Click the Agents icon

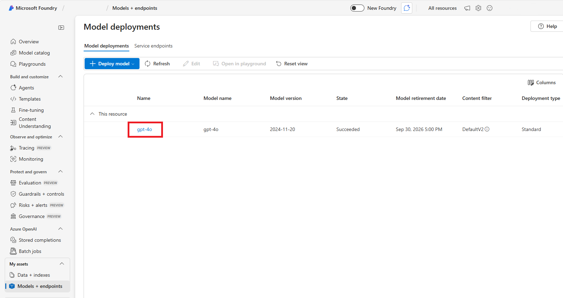(13, 88)
